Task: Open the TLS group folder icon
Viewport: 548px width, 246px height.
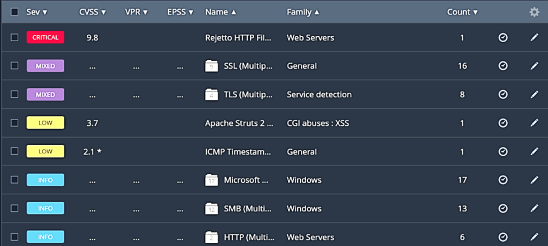Action: click(x=212, y=94)
